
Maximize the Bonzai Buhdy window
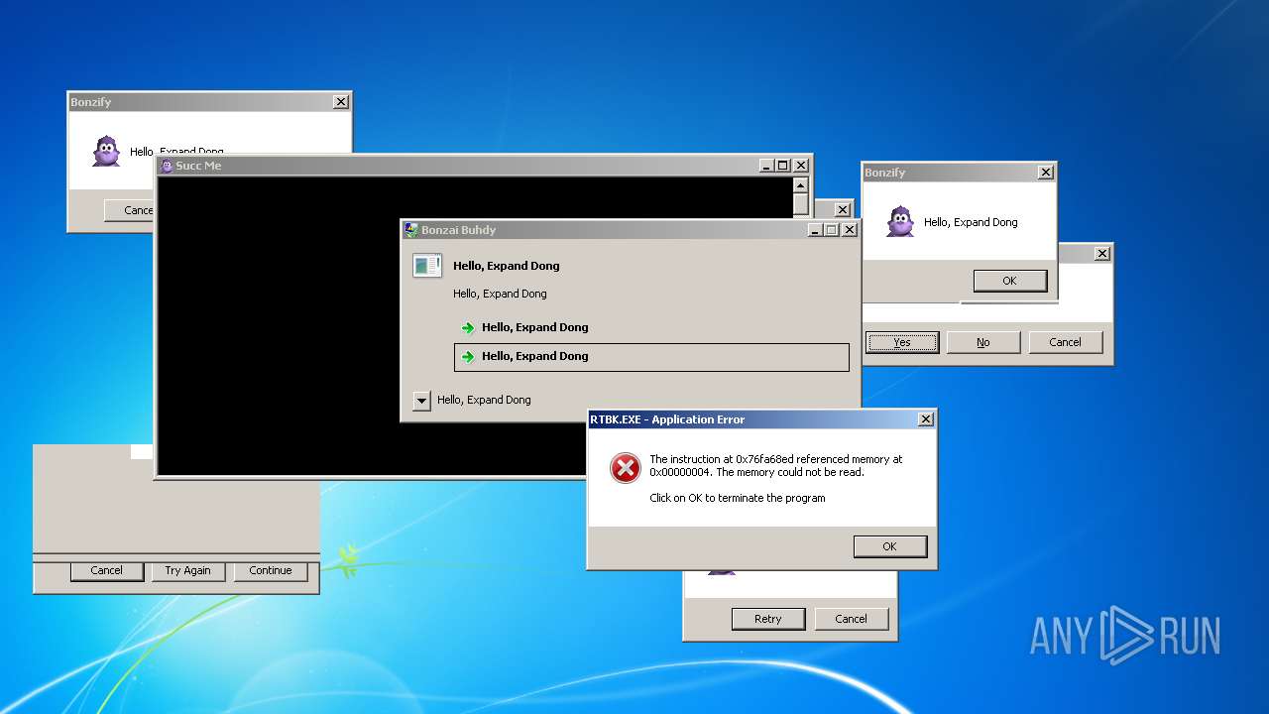coord(832,230)
